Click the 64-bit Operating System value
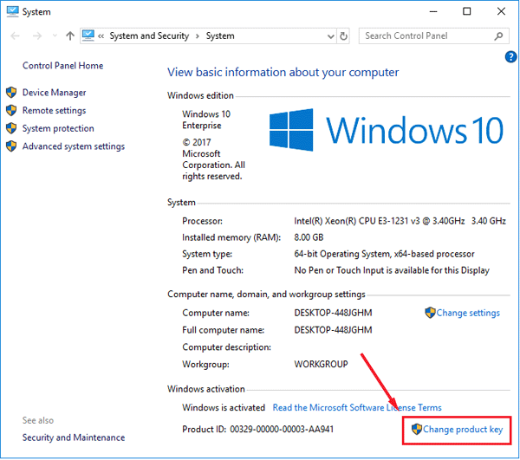Viewport: 520px width, 460px height. coord(384,254)
